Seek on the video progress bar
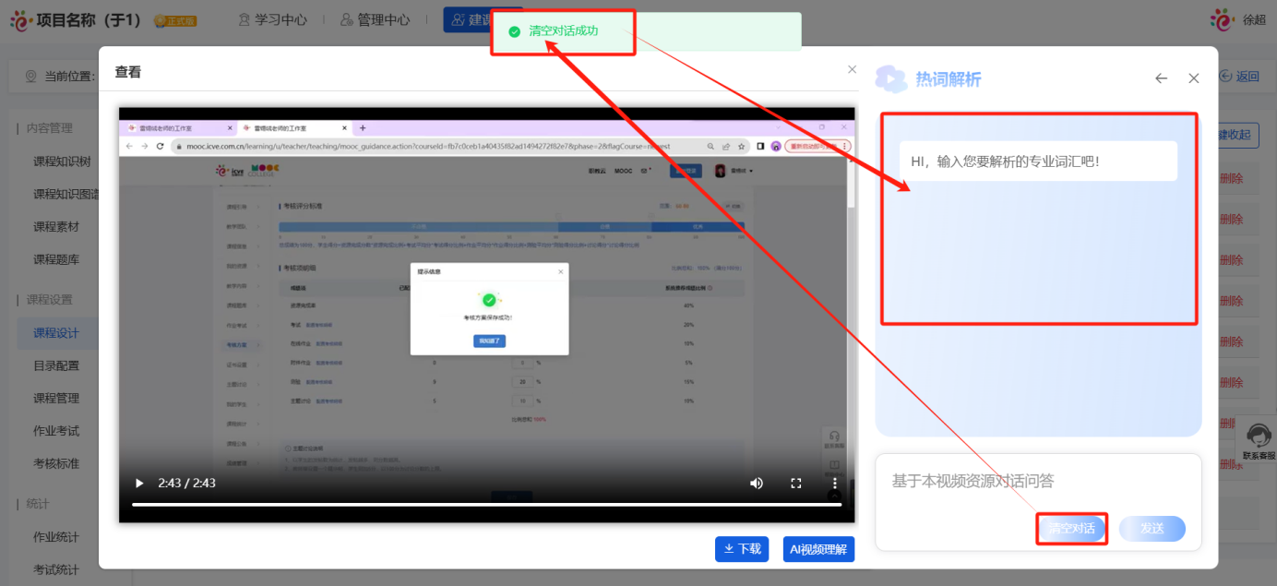The width and height of the screenshot is (1277, 586). click(486, 504)
